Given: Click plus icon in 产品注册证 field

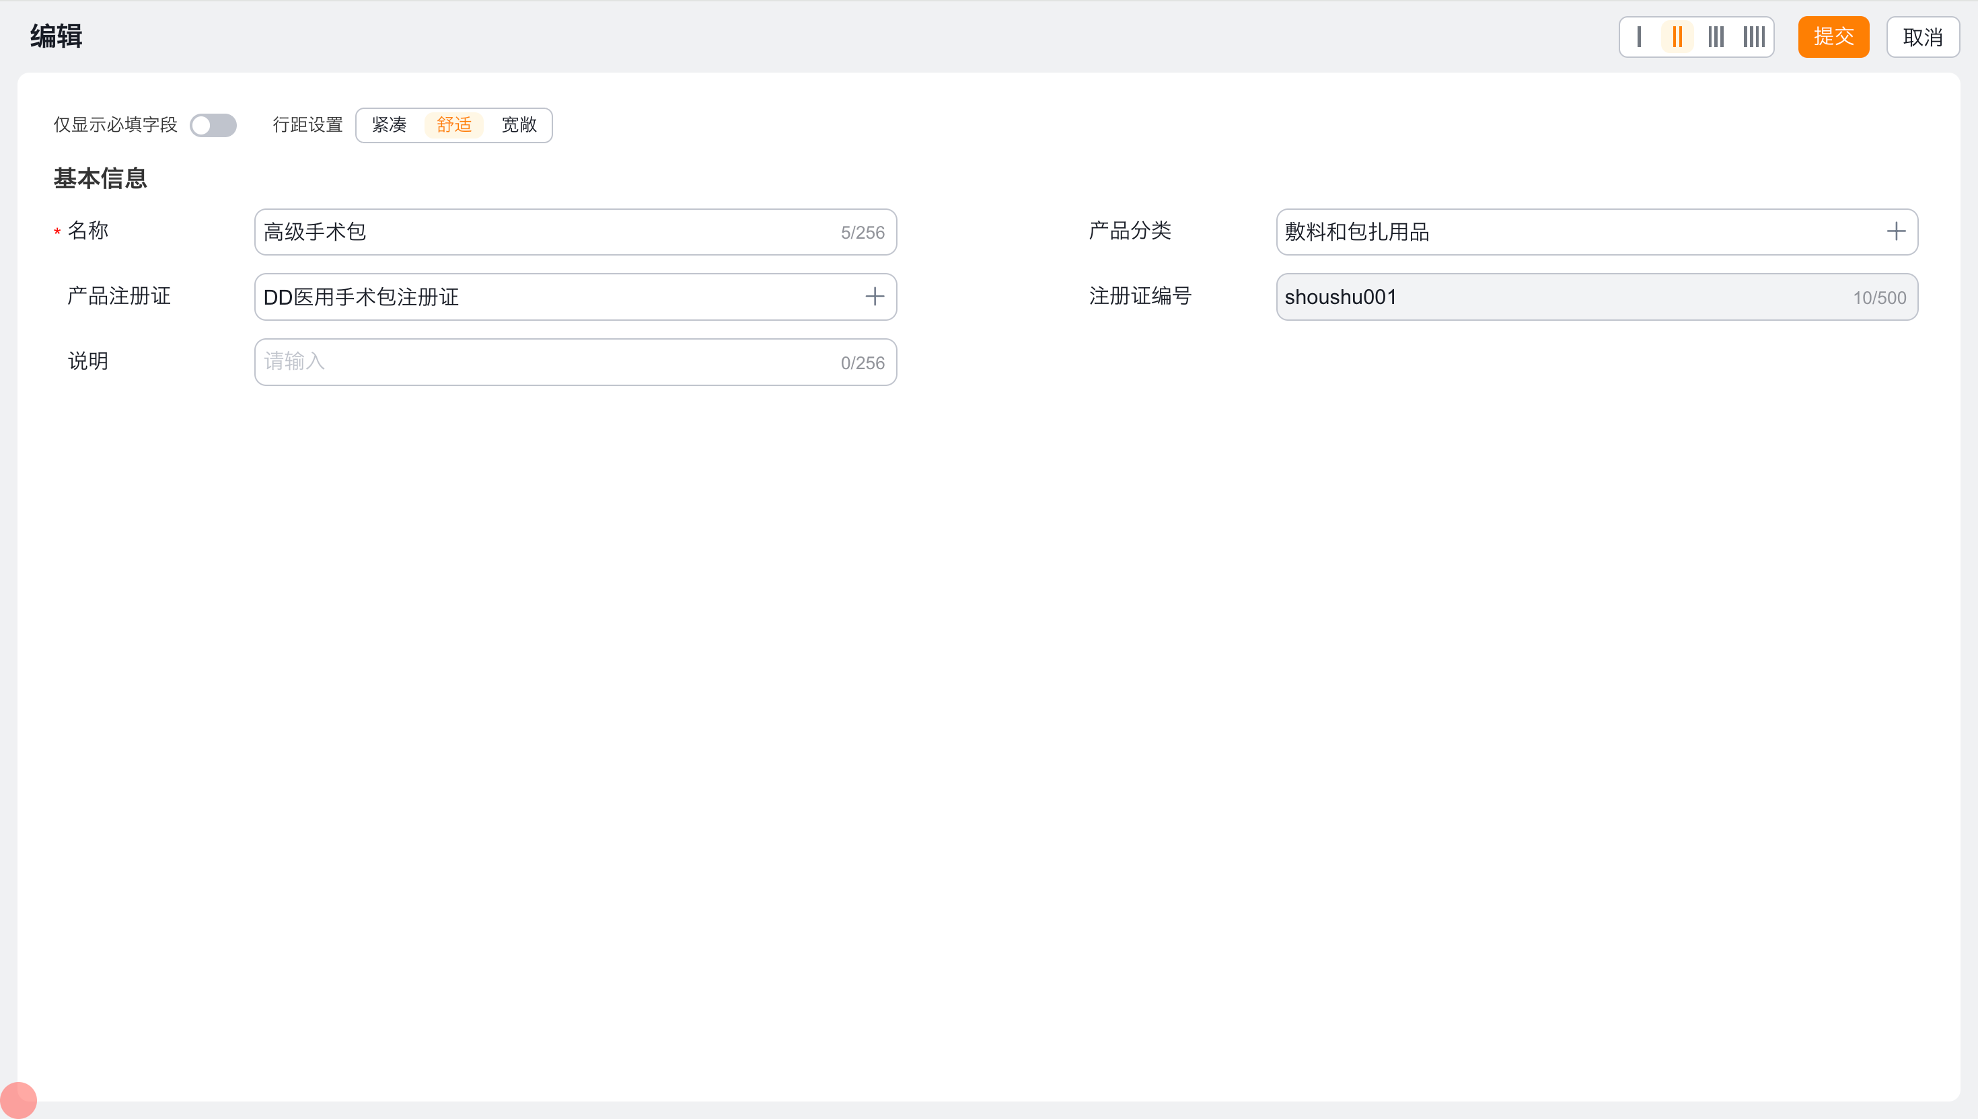Looking at the screenshot, I should pos(874,297).
